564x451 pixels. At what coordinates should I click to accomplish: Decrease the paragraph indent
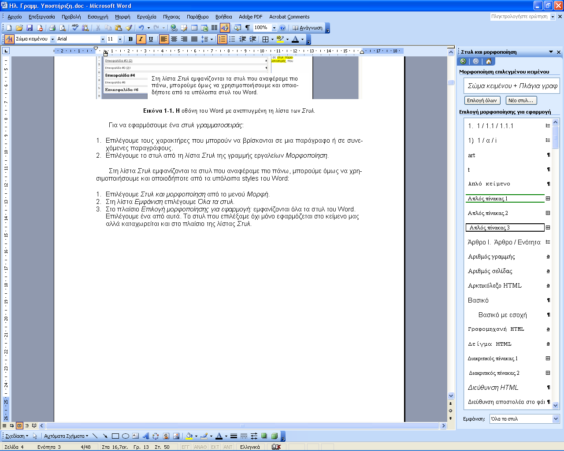pyautogui.click(x=242, y=39)
